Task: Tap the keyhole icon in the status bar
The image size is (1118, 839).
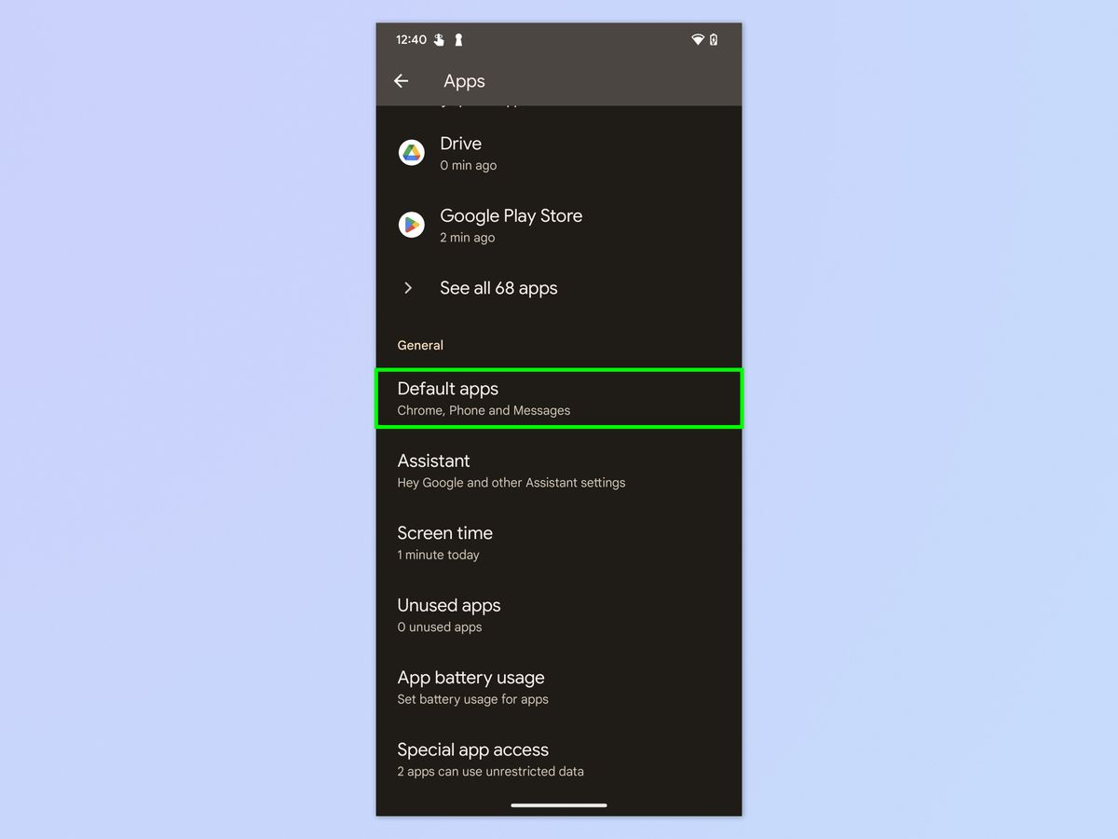Action: tap(458, 39)
